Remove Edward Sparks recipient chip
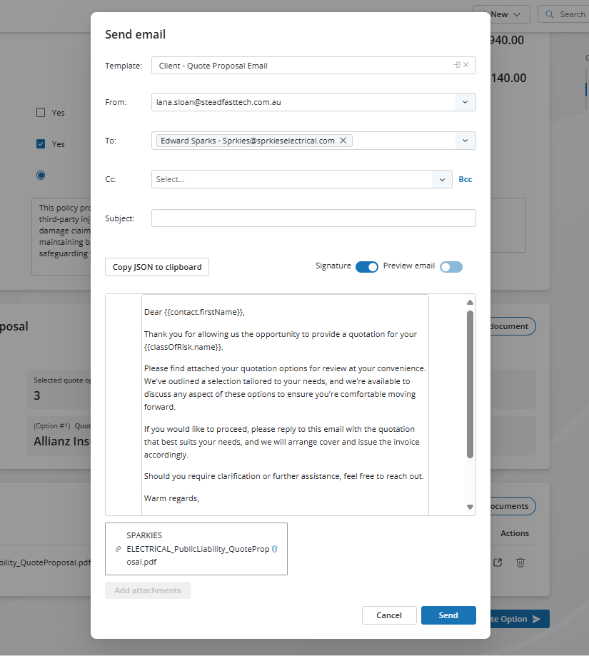The width and height of the screenshot is (589, 656). (x=343, y=141)
